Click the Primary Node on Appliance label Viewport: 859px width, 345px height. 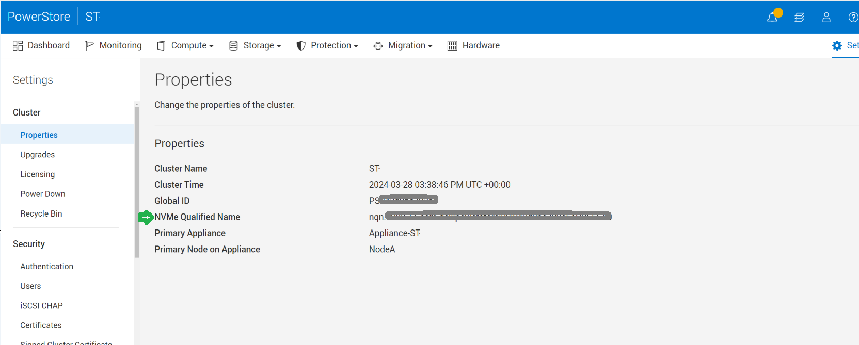[x=207, y=249]
